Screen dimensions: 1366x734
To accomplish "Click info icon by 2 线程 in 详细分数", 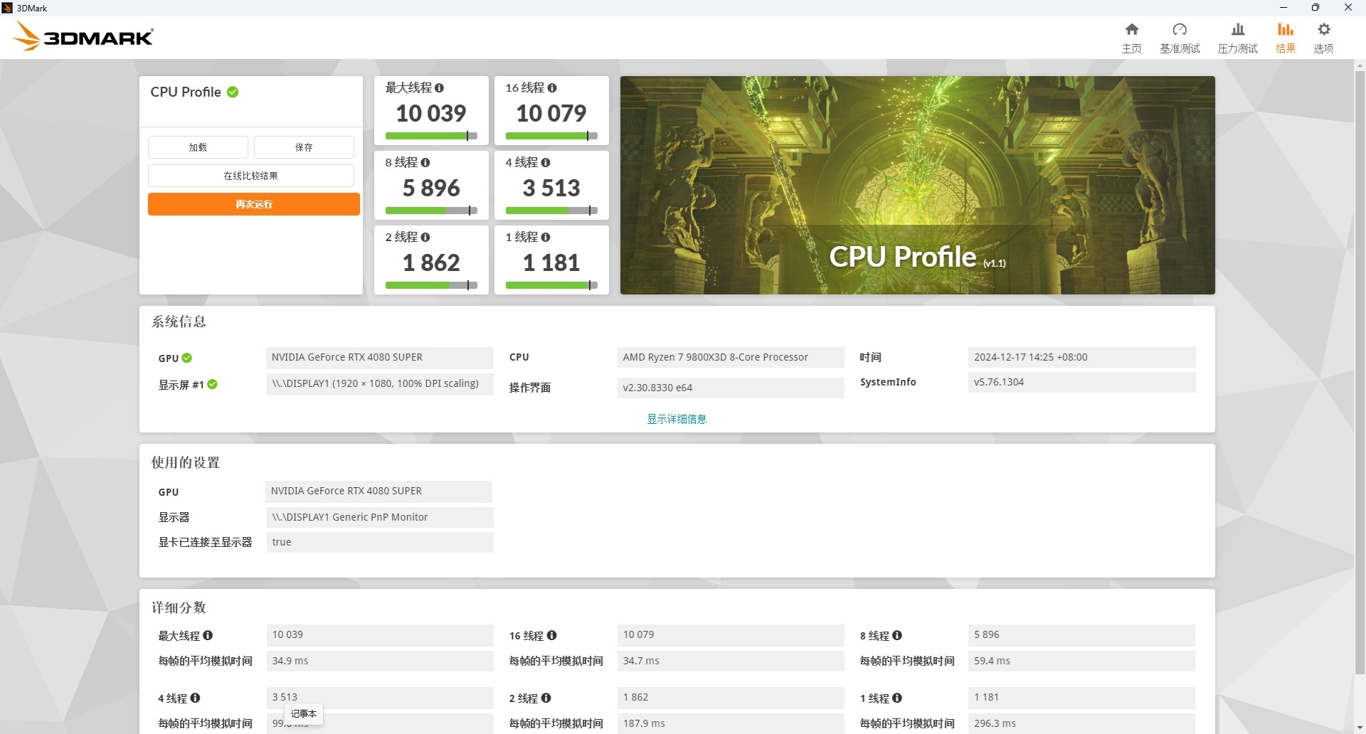I will pyautogui.click(x=546, y=698).
